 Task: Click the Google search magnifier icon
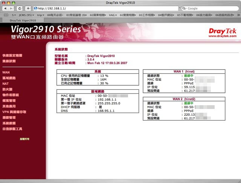point(184,8)
